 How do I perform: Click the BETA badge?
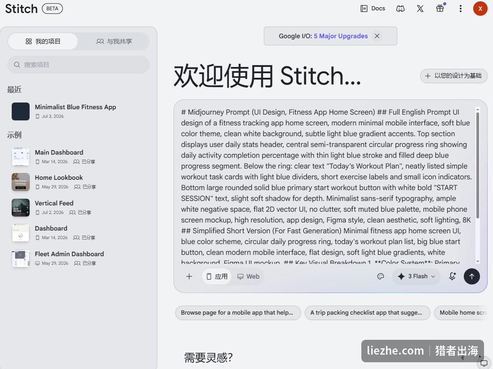pyautogui.click(x=52, y=9)
